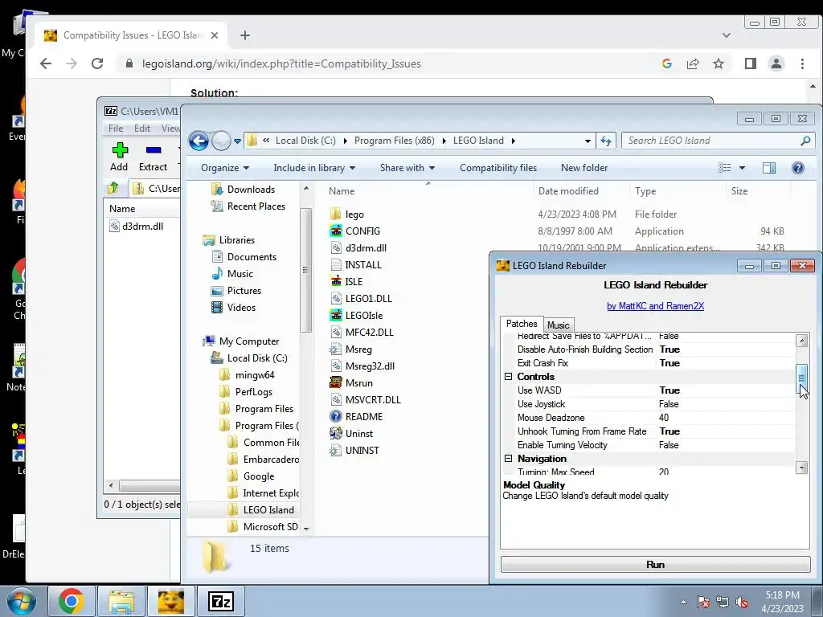823x617 pixels.
Task: Toggle Enable Turning Velocity value False
Action: coord(669,445)
